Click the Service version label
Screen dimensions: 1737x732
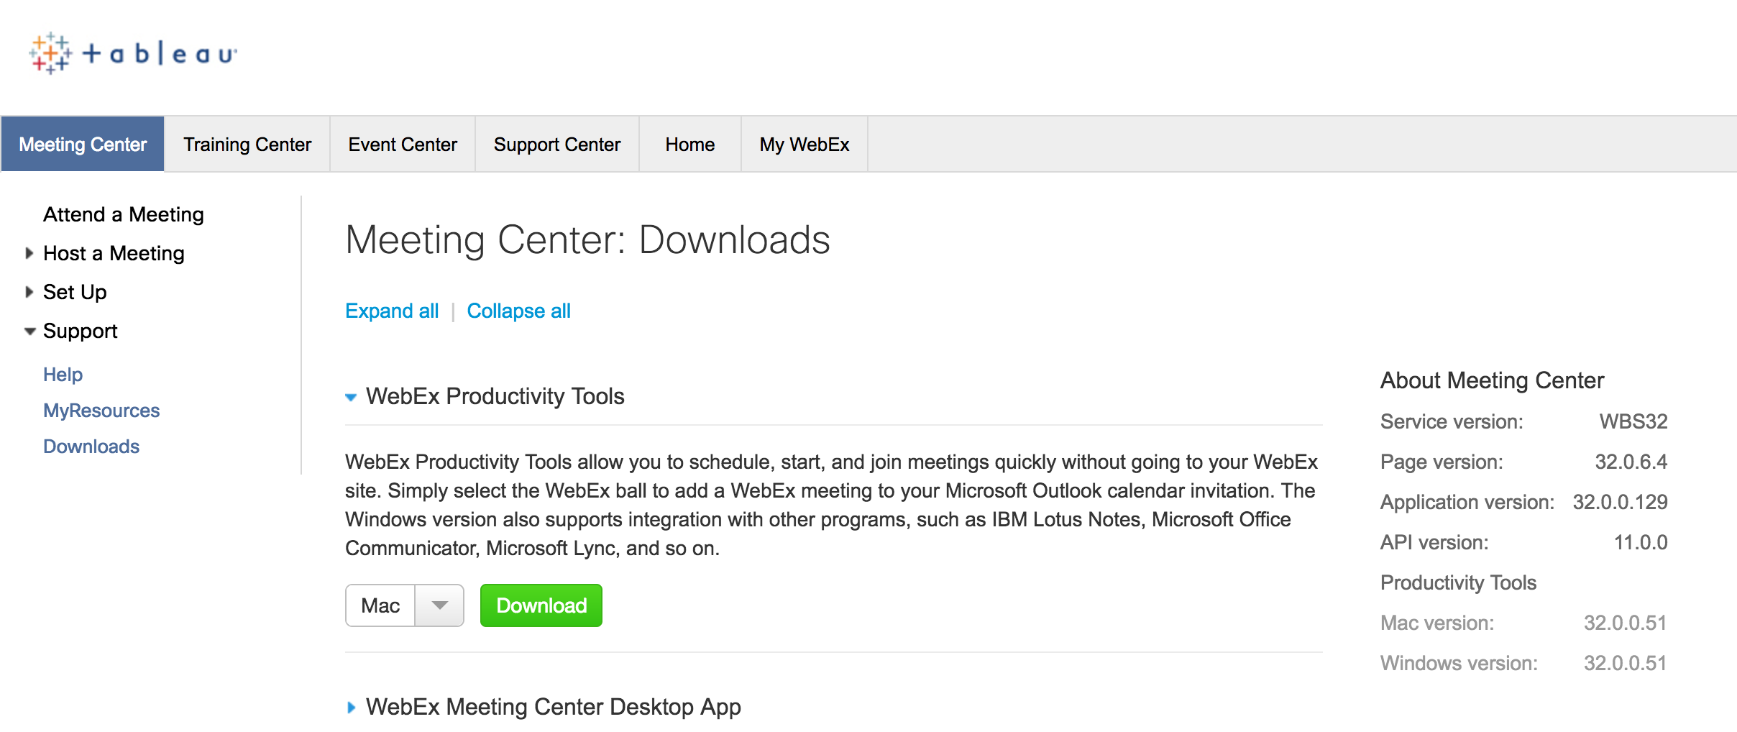pos(1452,421)
